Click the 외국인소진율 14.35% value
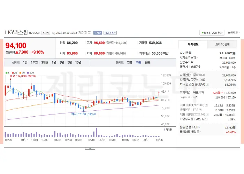Screen dimensions: 244x174 tap(230, 85)
